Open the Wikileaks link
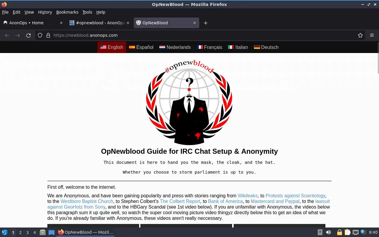Viewport: 379px width, 237px height. pyautogui.click(x=248, y=196)
